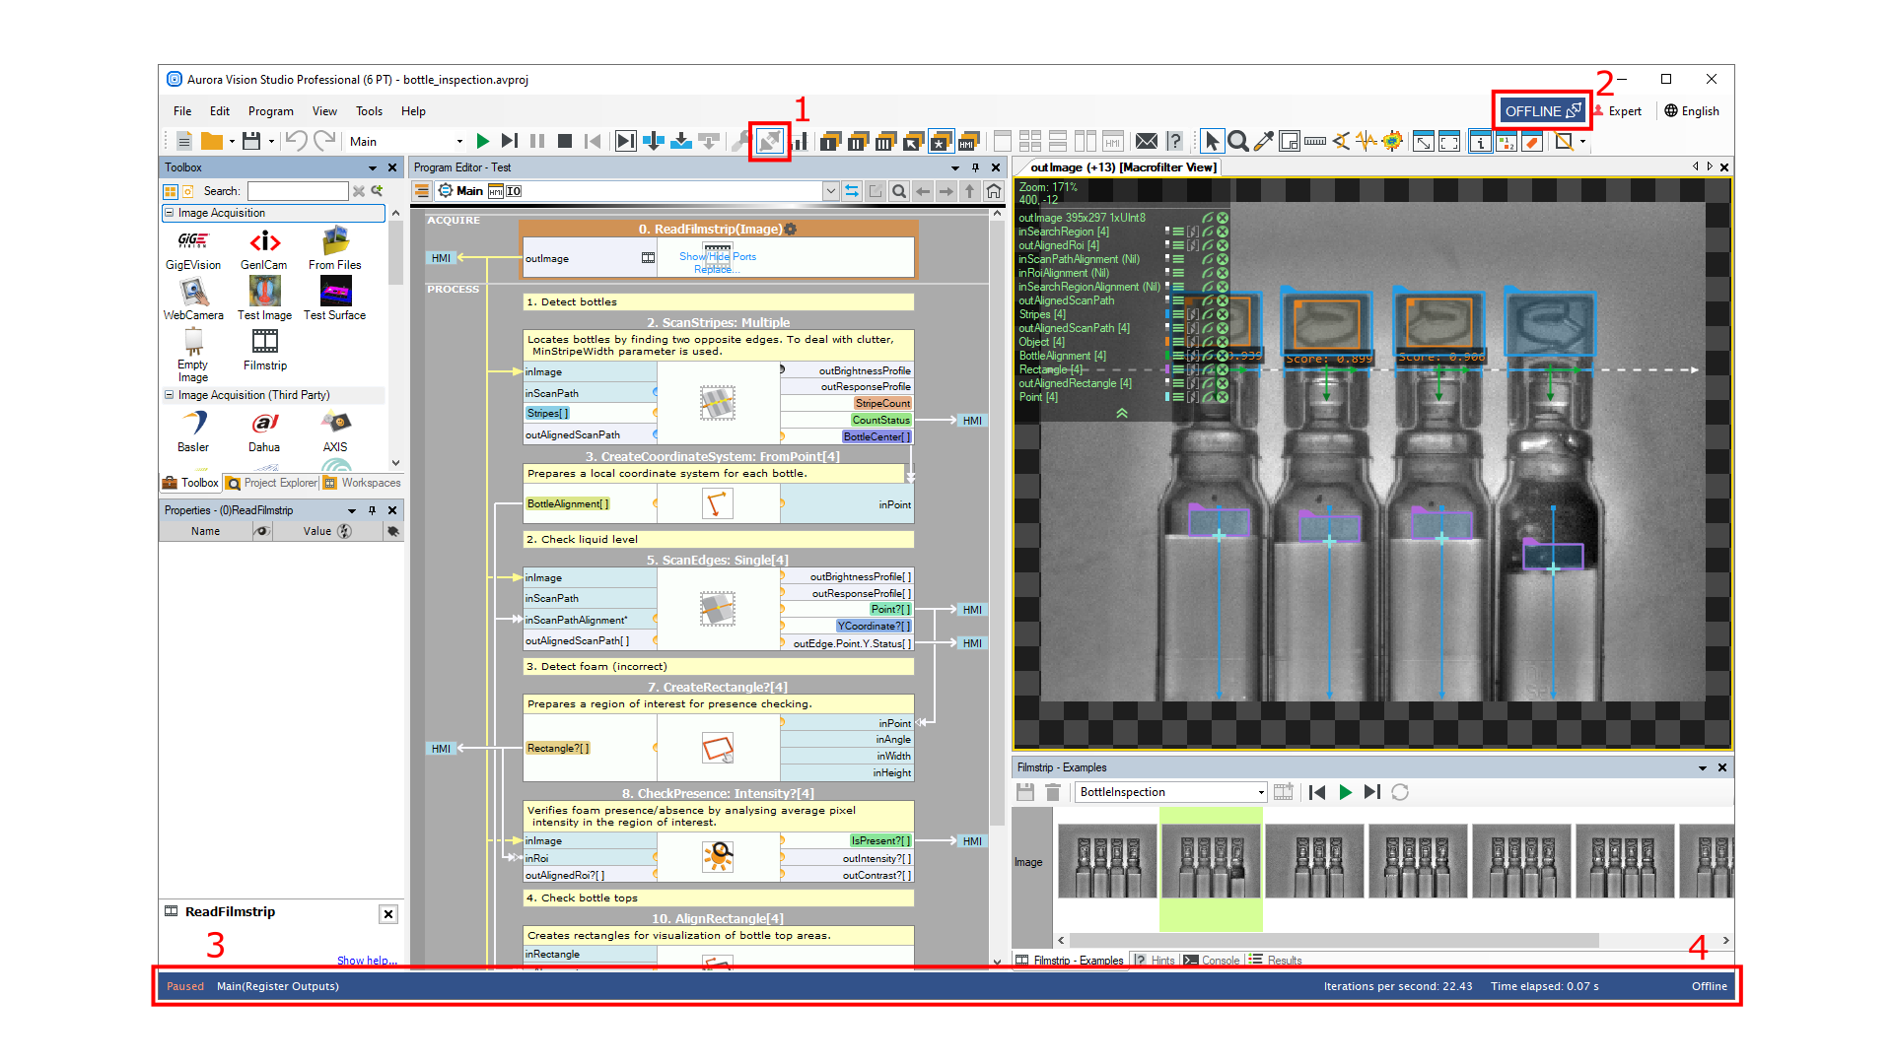The width and height of the screenshot is (1893, 1064).
Task: Collapse Image Acquisition toolbox category
Action: [x=170, y=213]
